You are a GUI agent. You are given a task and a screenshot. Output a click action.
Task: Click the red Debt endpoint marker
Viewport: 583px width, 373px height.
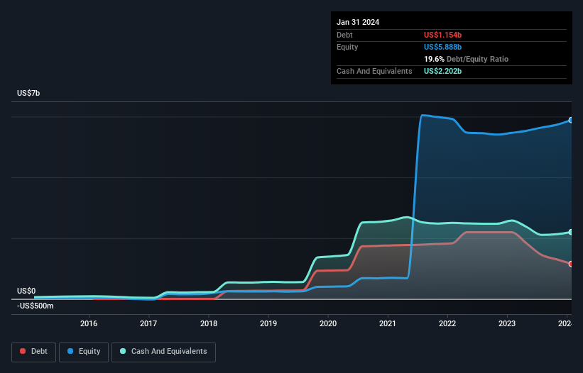tap(571, 264)
